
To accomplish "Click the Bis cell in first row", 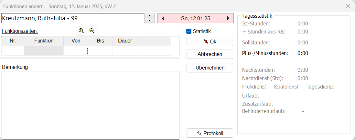I will coord(100,51).
